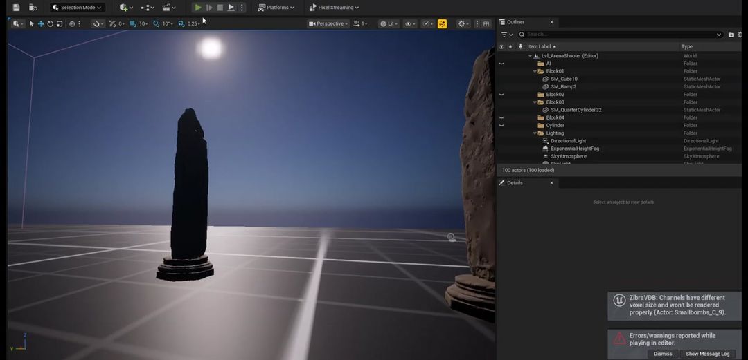
Task: Toggle visibility of the Block04 folder
Action: point(501,117)
